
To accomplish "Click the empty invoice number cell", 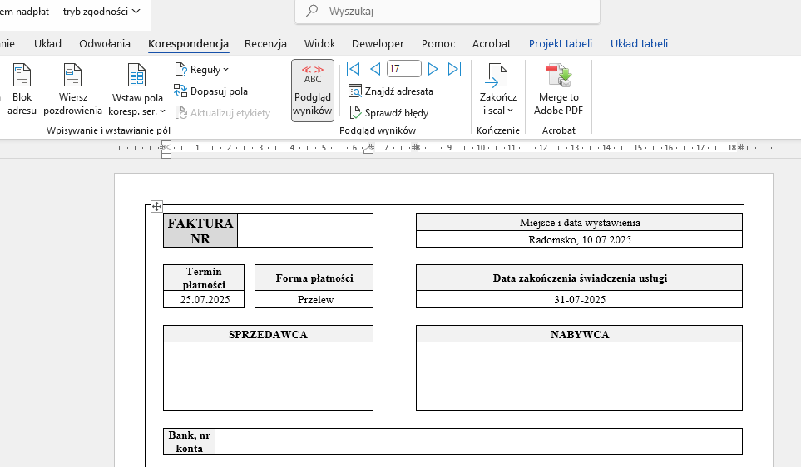I will 305,230.
